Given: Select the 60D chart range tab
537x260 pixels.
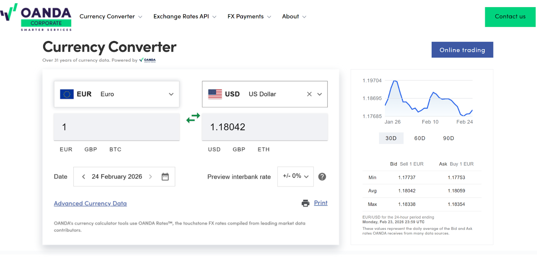Looking at the screenshot, I should click(420, 138).
